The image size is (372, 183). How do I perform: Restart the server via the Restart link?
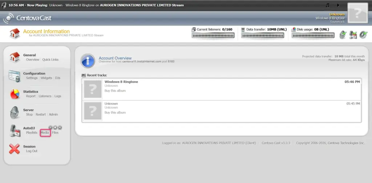(x=41, y=115)
